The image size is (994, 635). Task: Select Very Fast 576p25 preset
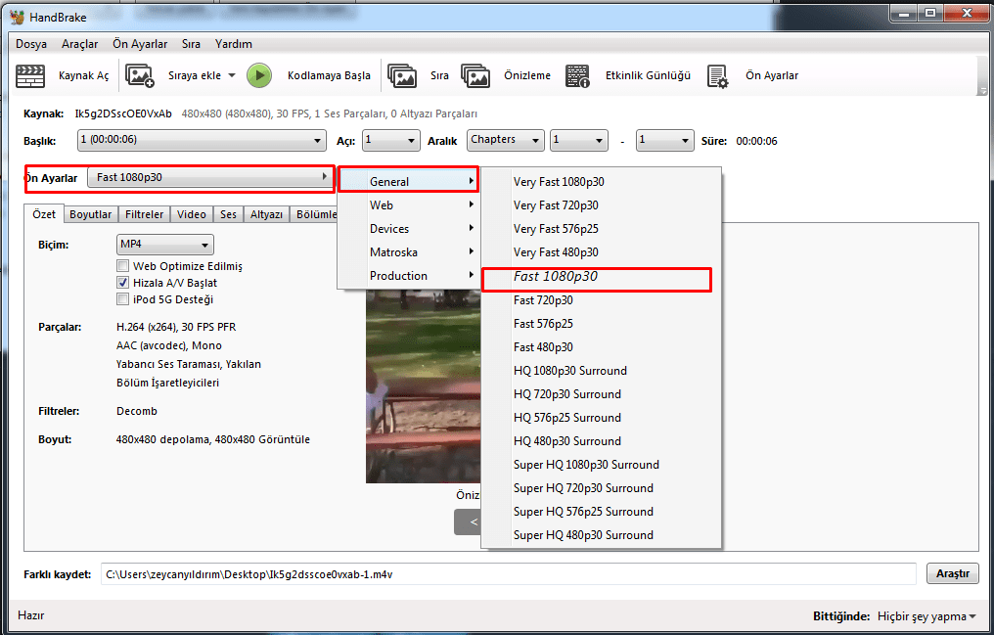tap(601, 228)
